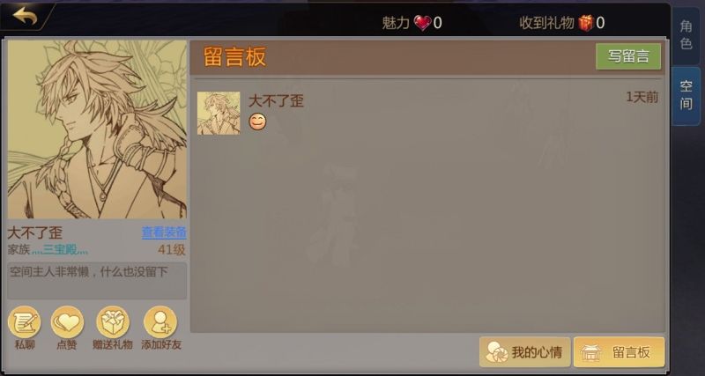Image resolution: width=705 pixels, height=376 pixels.
Task: Select the 留言板 bottom tab
Action: pyautogui.click(x=620, y=352)
